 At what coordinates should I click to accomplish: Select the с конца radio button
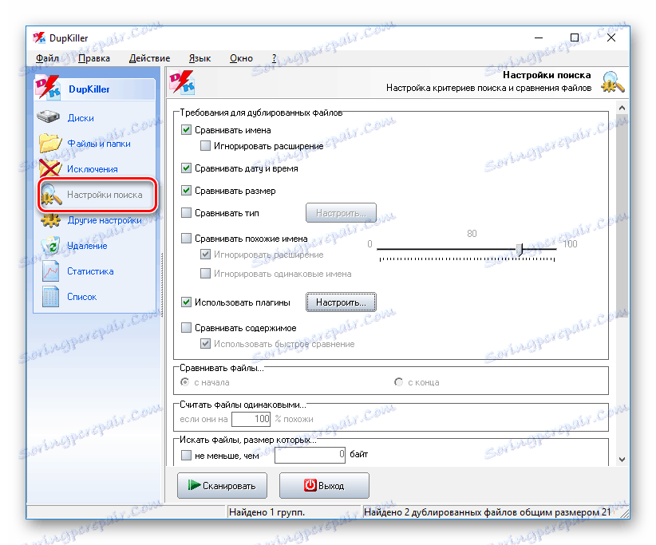point(399,382)
